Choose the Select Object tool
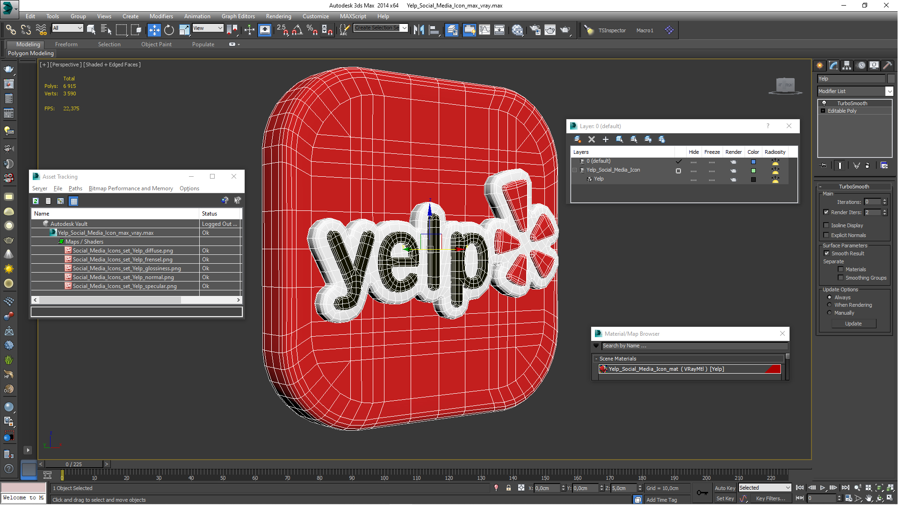Viewport: 898px width, 505px height. tap(91, 30)
